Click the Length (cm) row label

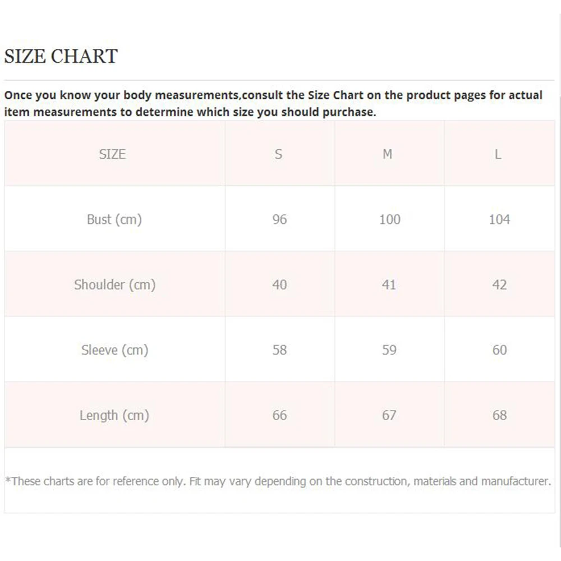pos(114,416)
